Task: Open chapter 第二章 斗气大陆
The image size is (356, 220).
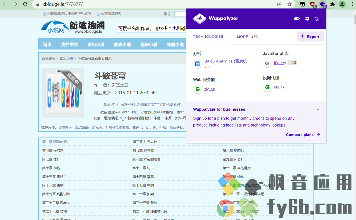Action: [x=145, y=142]
